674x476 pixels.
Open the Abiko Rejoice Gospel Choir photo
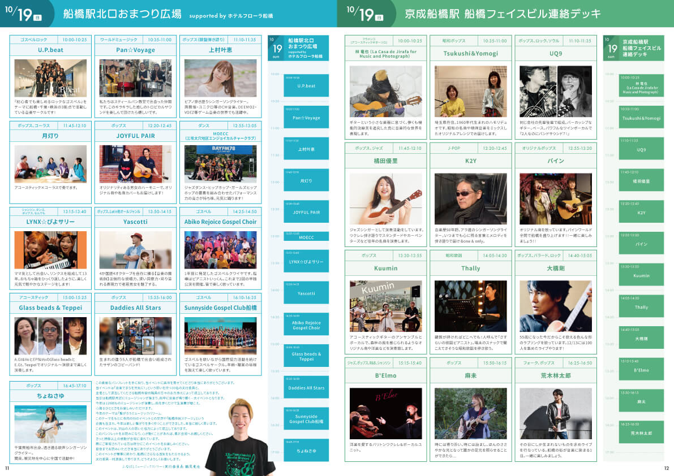pyautogui.click(x=220, y=249)
